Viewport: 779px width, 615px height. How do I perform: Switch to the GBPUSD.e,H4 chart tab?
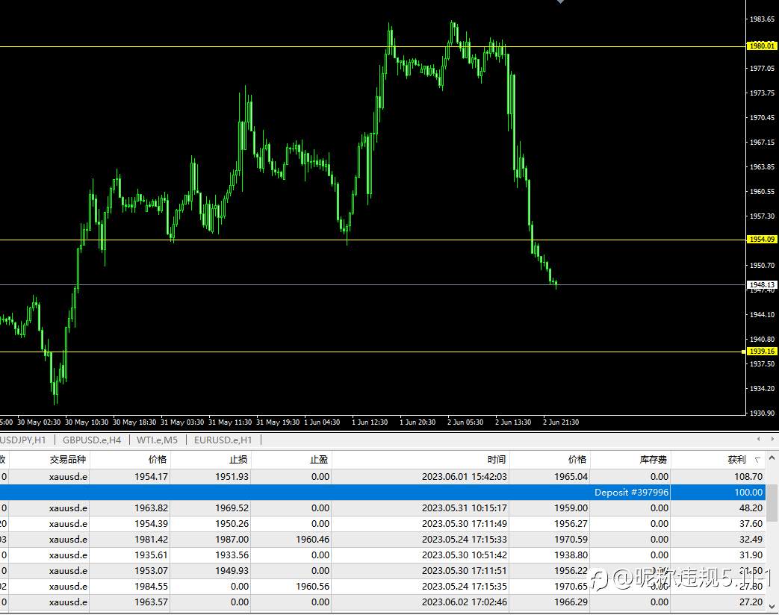coord(92,440)
